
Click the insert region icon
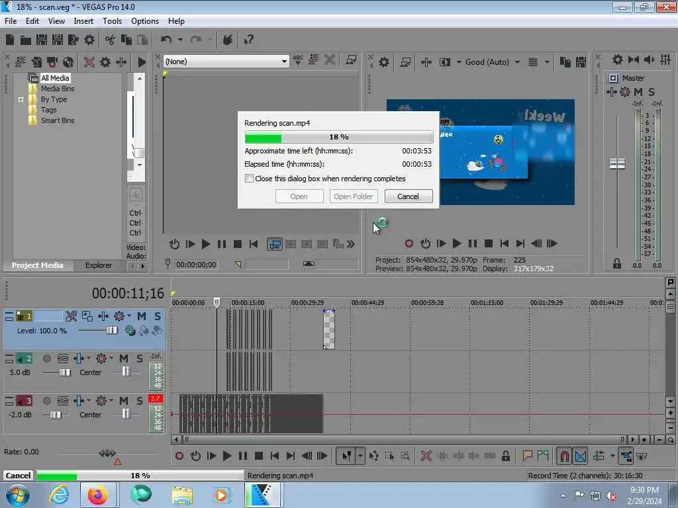pyautogui.click(x=543, y=456)
